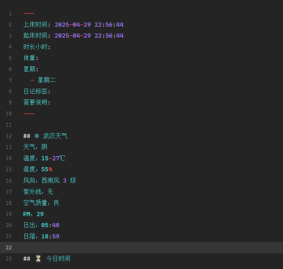Click the temperature value 15-27℃
Screen dimensions: 283x269
pos(53,158)
